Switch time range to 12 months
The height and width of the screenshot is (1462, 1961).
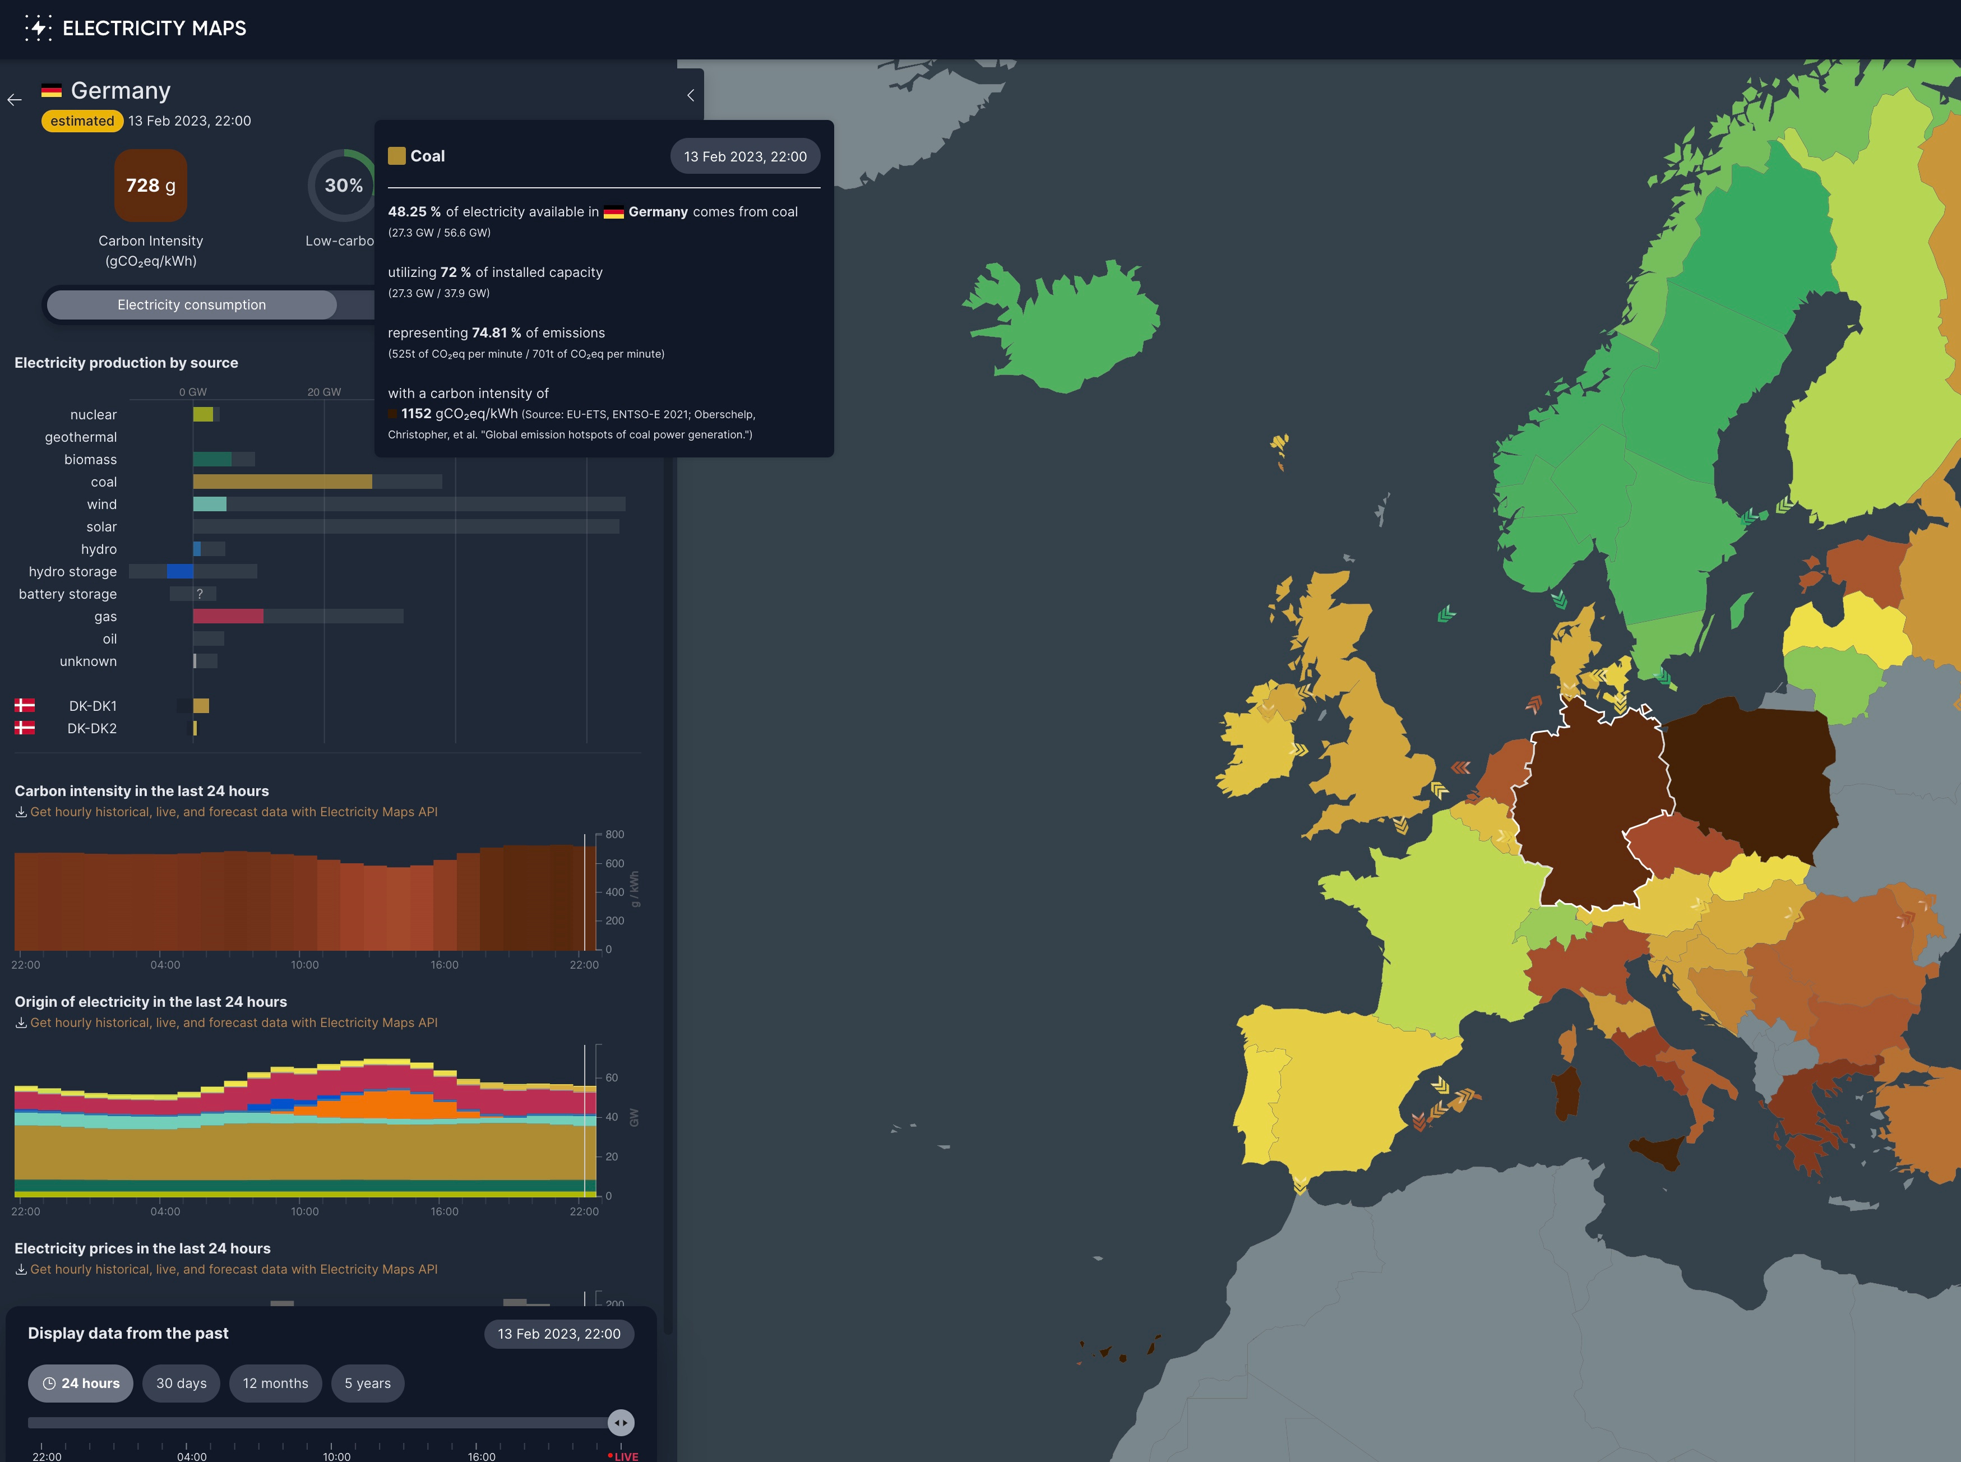(x=275, y=1383)
